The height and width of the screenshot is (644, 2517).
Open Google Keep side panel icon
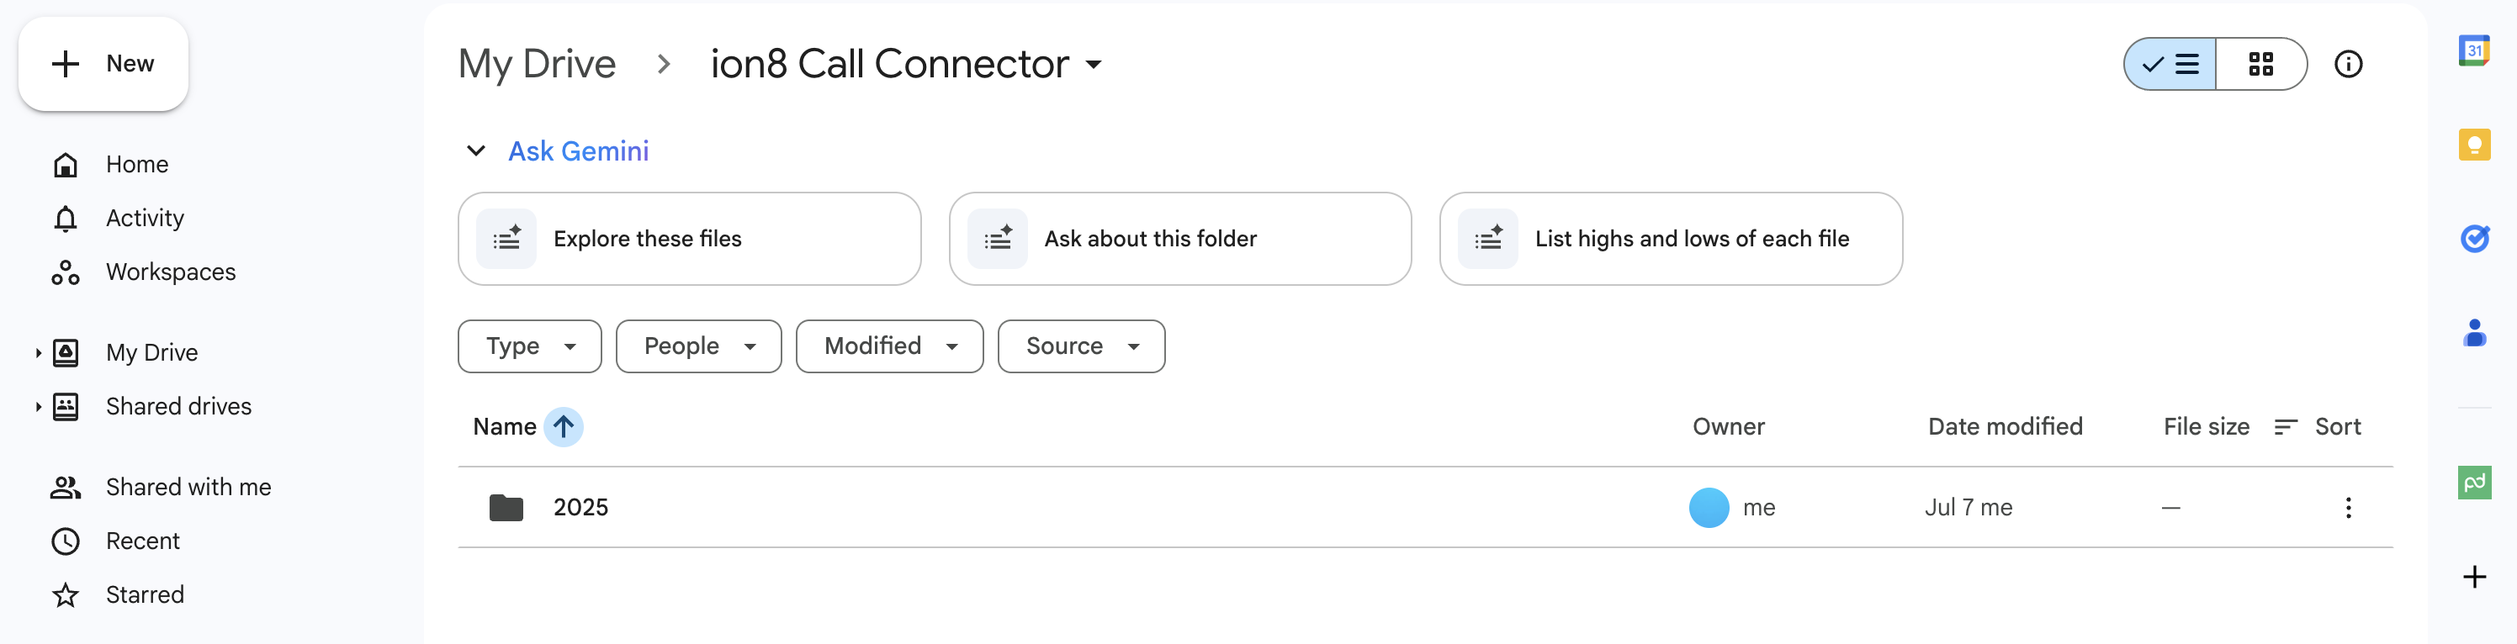[x=2473, y=145]
